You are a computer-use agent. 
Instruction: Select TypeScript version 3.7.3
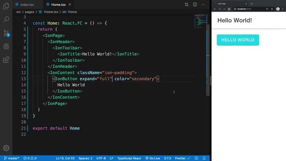167,158
